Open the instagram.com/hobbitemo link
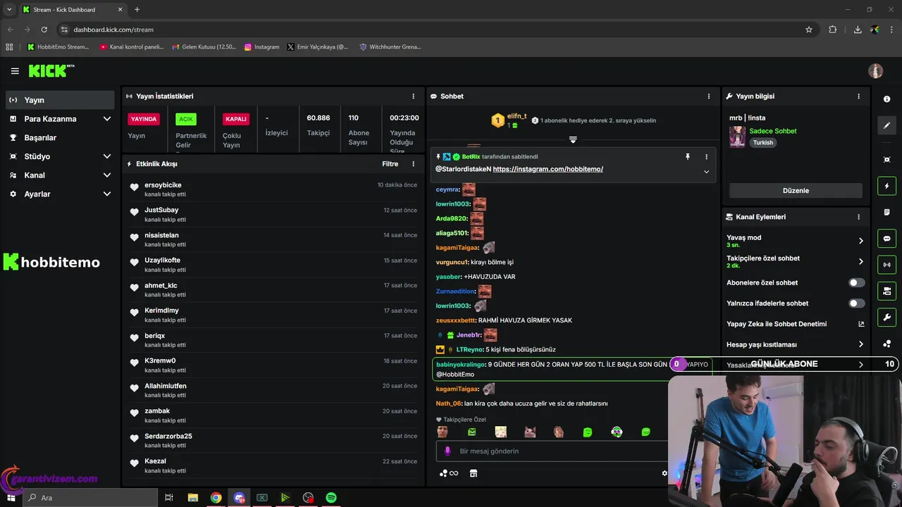 [x=548, y=169]
